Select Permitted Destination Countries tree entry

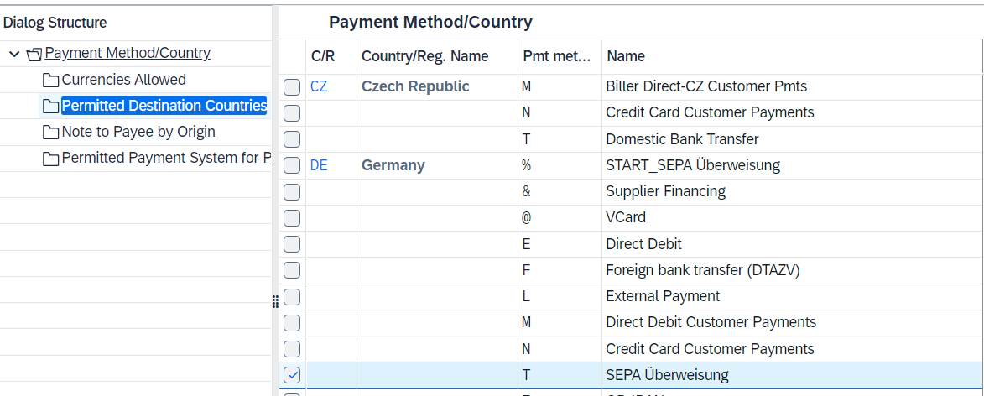[x=164, y=106]
